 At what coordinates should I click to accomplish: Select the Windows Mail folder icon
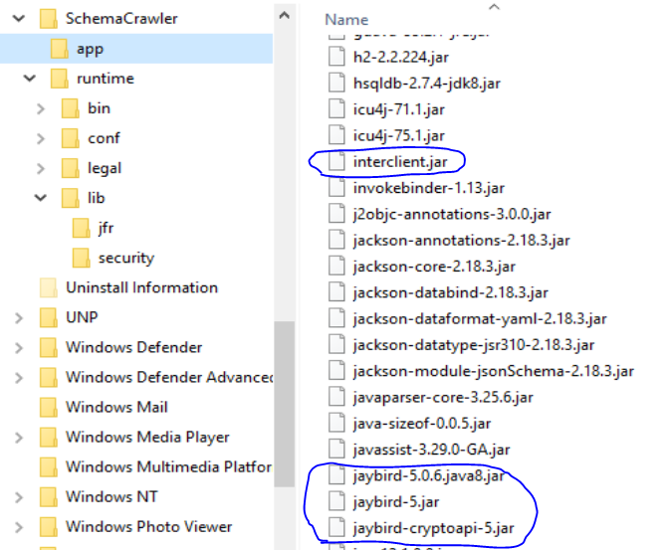48,407
